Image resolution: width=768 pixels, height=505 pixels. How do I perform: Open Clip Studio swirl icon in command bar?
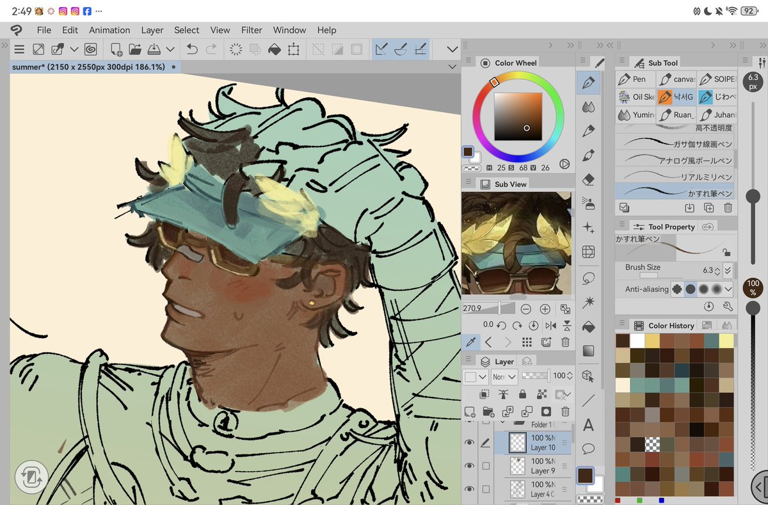click(x=90, y=49)
